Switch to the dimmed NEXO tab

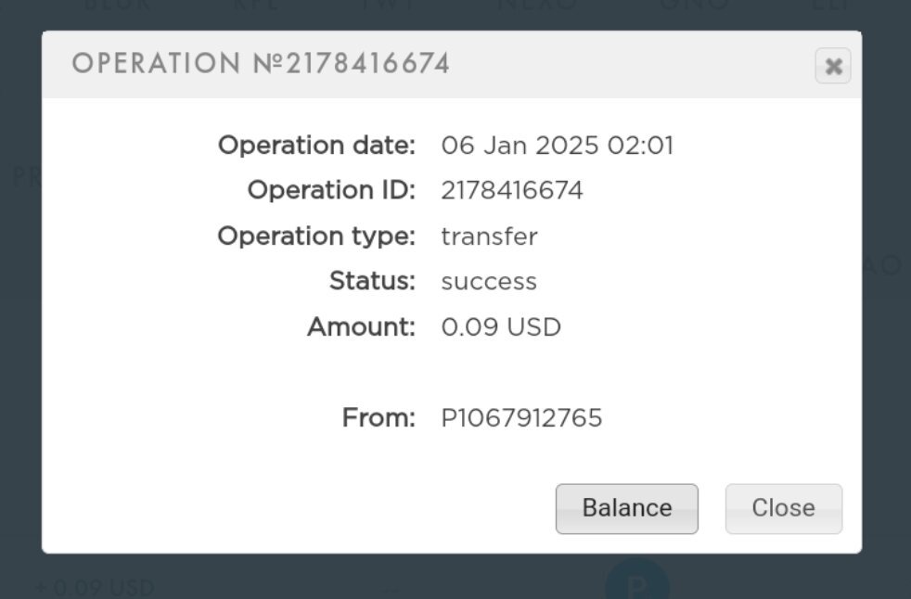[x=536, y=5]
